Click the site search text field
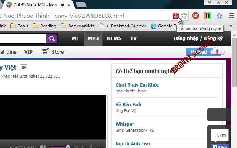This screenshot has width=237, height=148. 23,38
